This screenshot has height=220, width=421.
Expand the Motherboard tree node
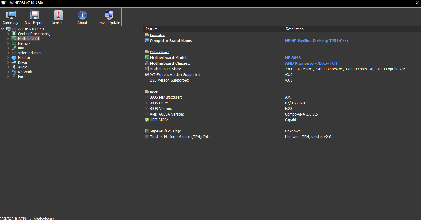coord(8,38)
